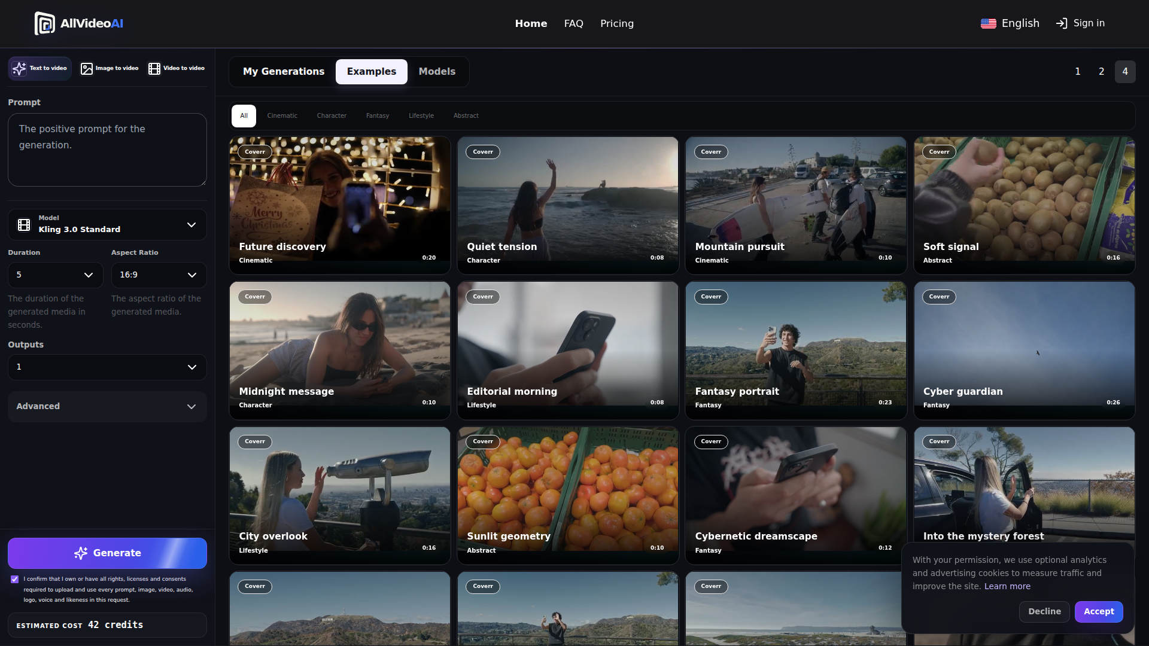Open the Model dropdown Kling 3.0 Standard
This screenshot has width=1149, height=646.
click(x=107, y=224)
